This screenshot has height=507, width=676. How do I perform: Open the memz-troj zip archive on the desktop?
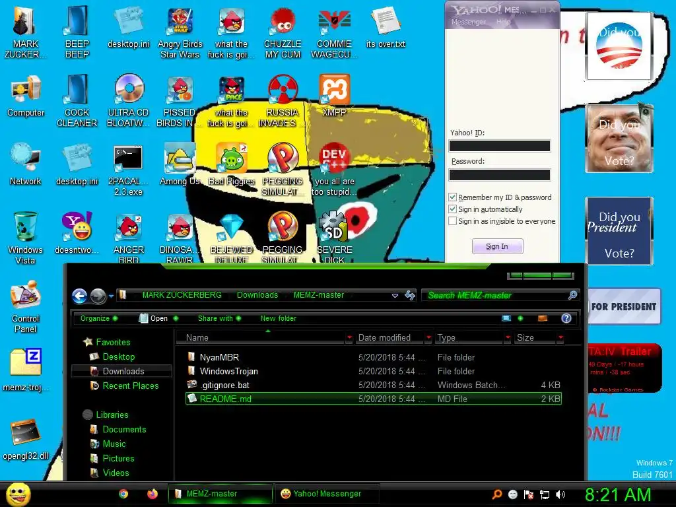26,370
